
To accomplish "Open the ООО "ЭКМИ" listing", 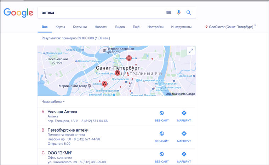I will point(60,153).
